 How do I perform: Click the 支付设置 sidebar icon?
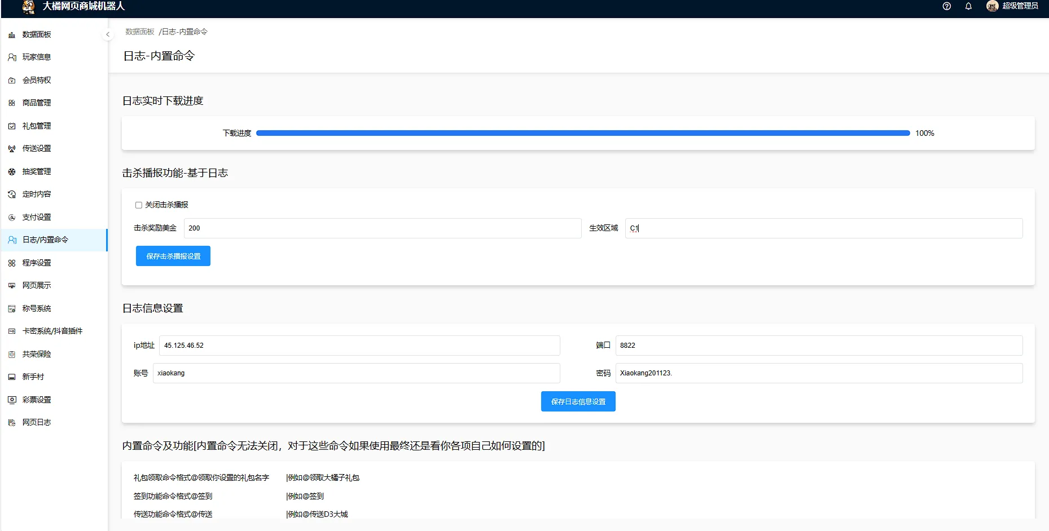12,218
